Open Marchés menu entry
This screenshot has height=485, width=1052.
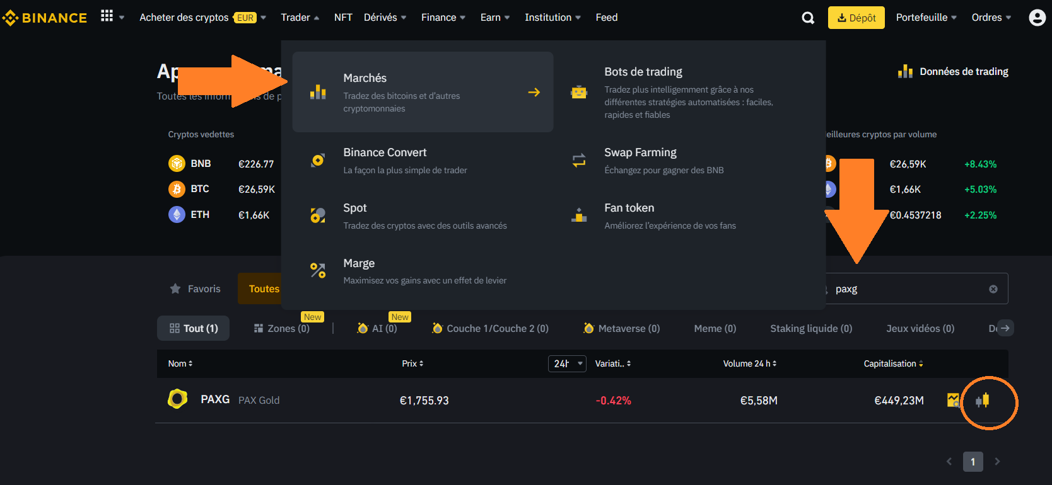423,92
